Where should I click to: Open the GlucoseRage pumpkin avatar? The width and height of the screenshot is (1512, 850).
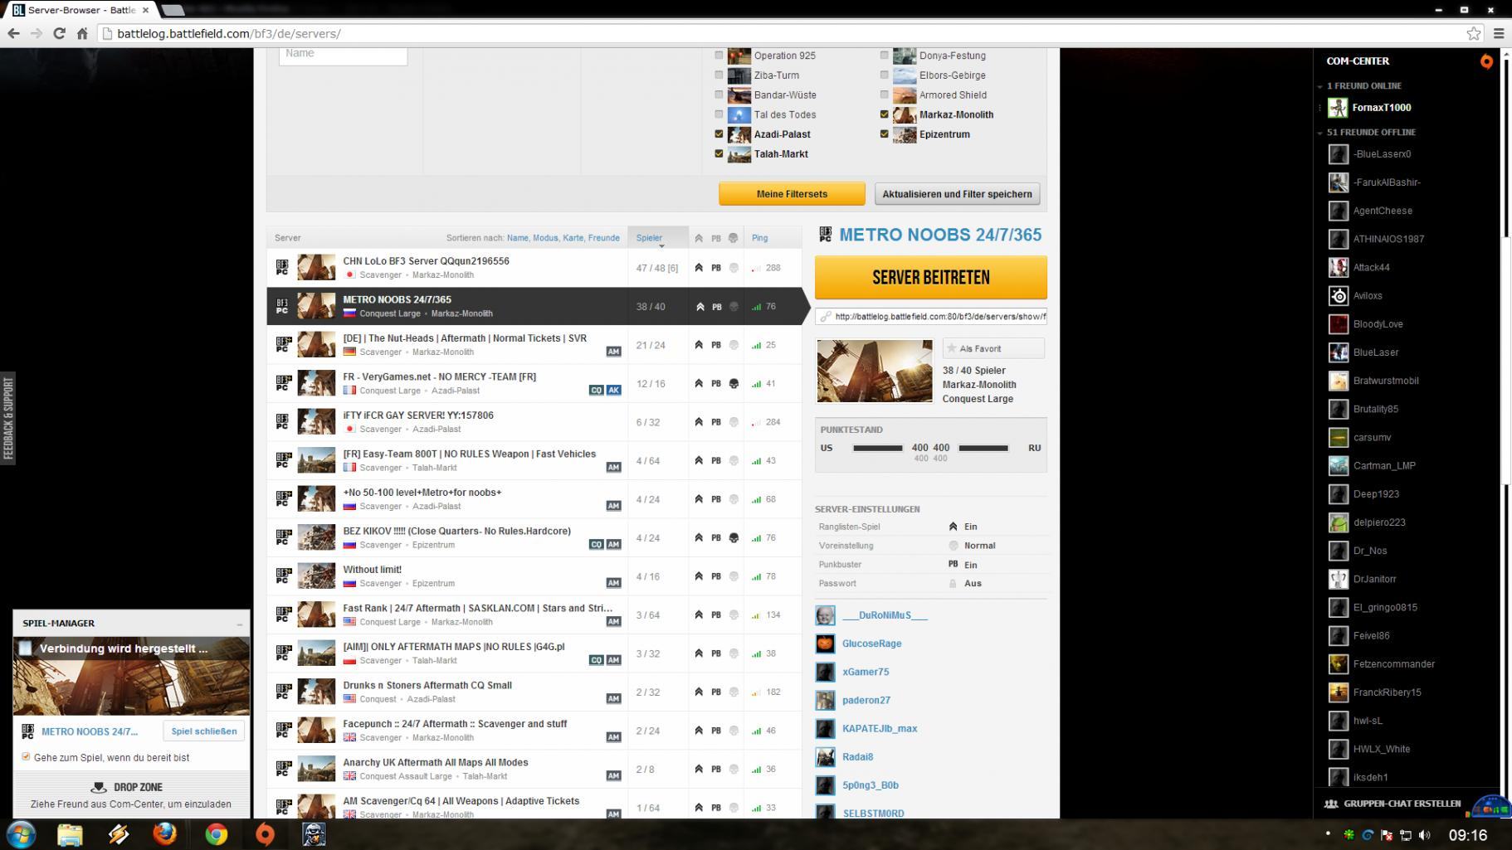click(x=825, y=644)
